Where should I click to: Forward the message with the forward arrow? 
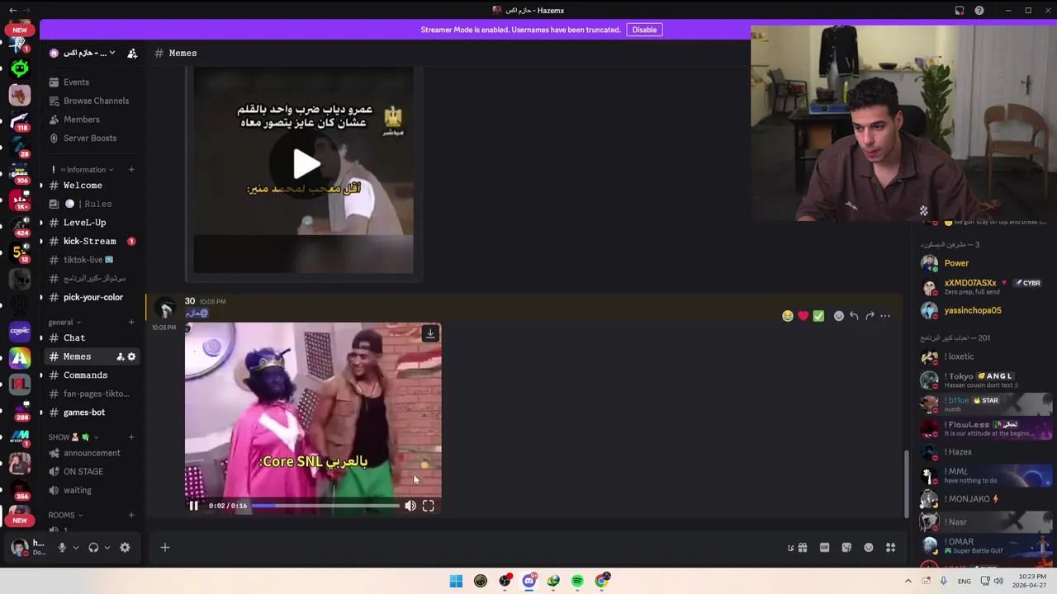[x=870, y=316]
